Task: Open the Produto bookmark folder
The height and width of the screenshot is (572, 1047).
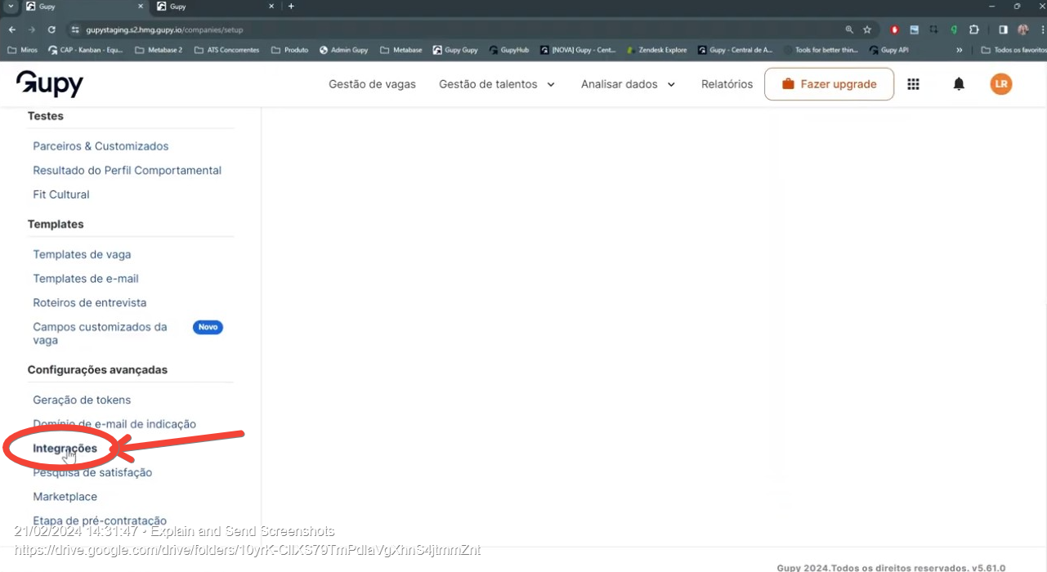Action: pyautogui.click(x=289, y=50)
